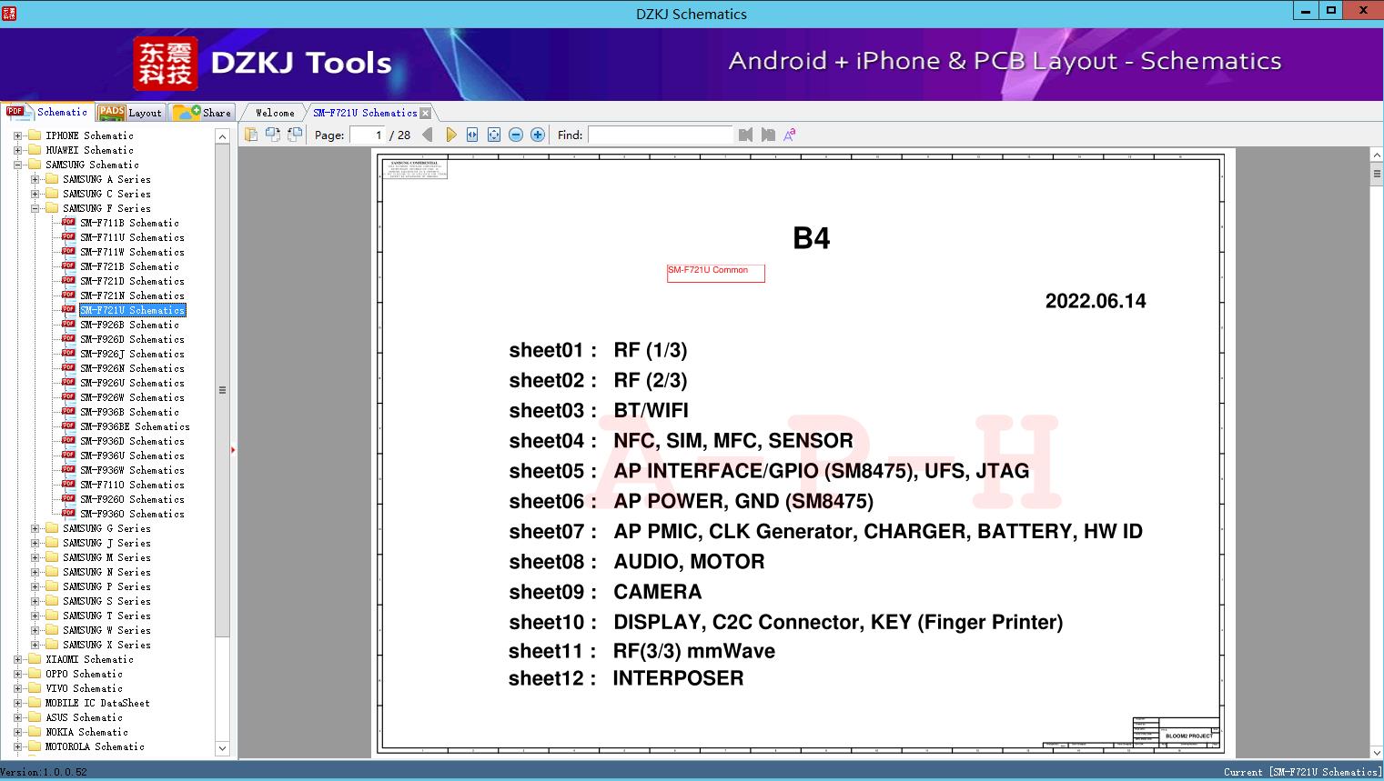Open the Welcome tab
Image resolution: width=1384 pixels, height=781 pixels.
(275, 113)
